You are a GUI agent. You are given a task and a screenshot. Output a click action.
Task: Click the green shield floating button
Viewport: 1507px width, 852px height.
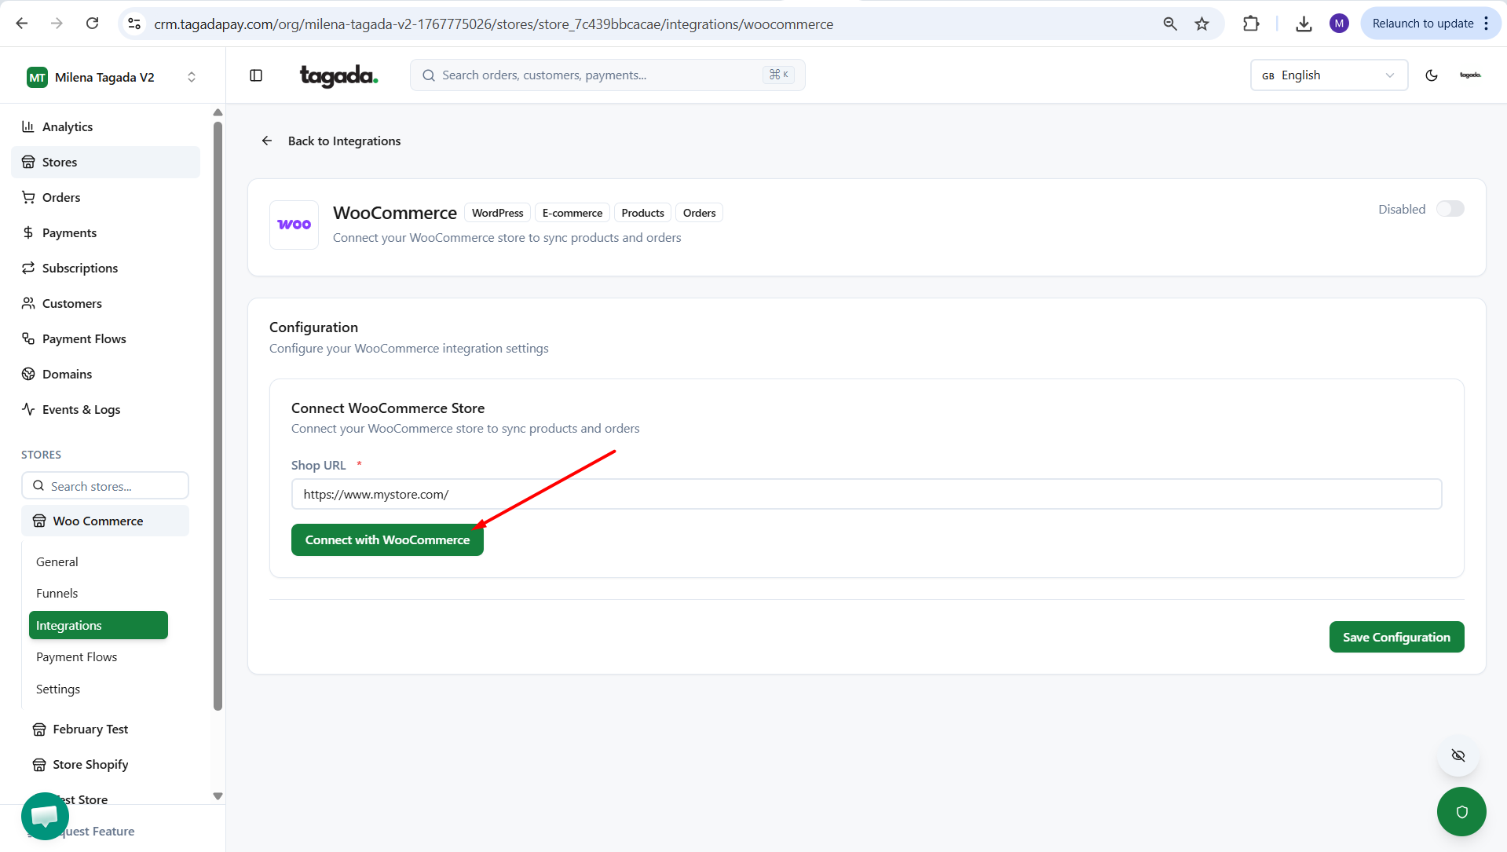pos(1461,811)
